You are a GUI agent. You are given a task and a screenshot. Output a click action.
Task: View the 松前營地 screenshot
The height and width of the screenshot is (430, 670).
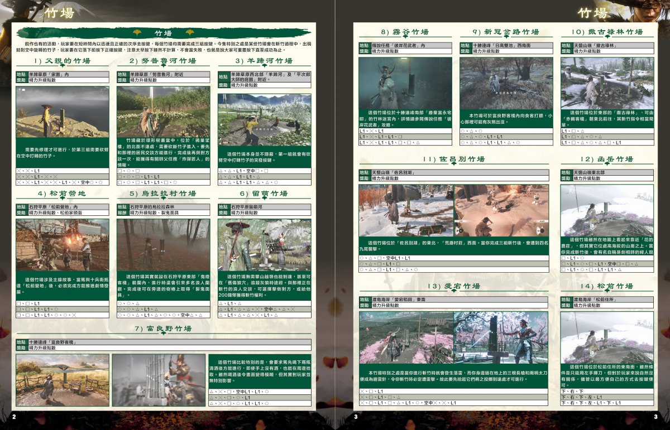[x=62, y=245]
